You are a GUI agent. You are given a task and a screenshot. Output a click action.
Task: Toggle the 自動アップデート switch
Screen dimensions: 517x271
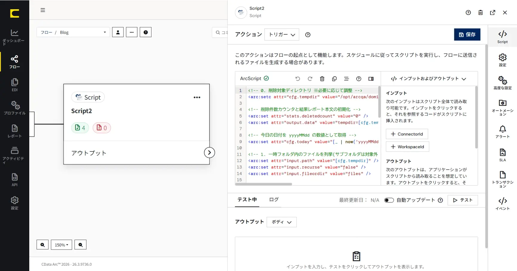(389, 200)
